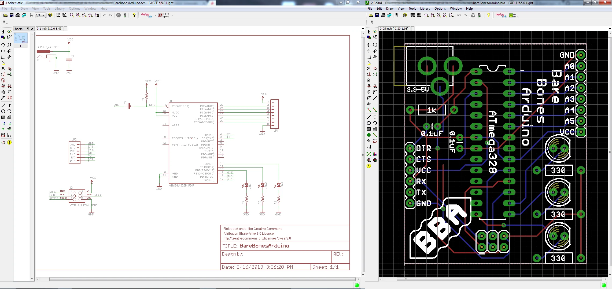Click Zoom to fit in Board toolbar
Image resolution: width=612 pixels, height=289 pixels.
click(x=426, y=15)
